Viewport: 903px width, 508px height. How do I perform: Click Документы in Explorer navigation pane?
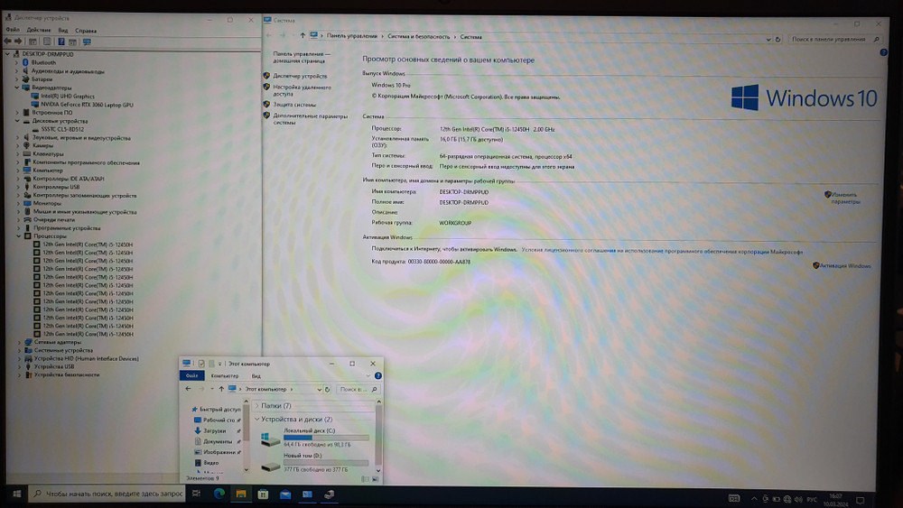coord(217,441)
